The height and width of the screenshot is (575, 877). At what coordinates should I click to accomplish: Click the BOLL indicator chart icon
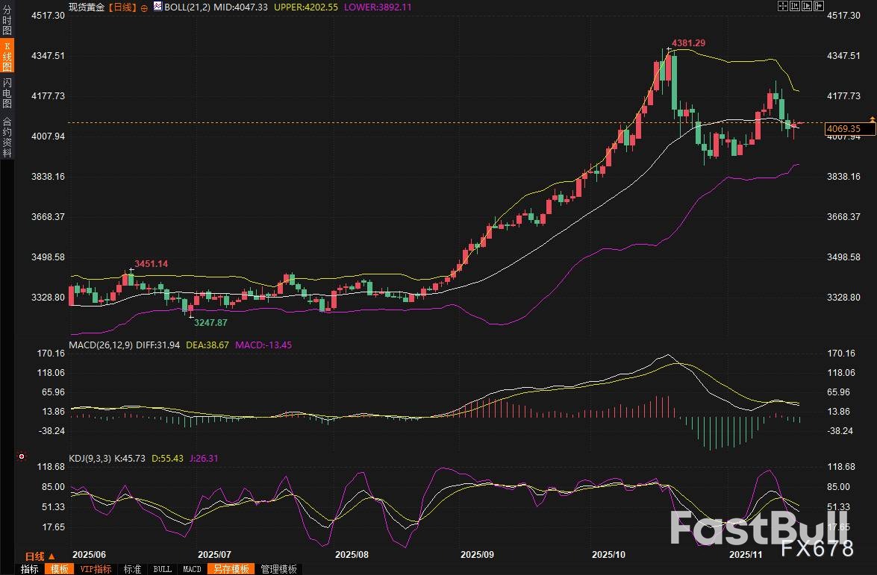pyautogui.click(x=157, y=7)
